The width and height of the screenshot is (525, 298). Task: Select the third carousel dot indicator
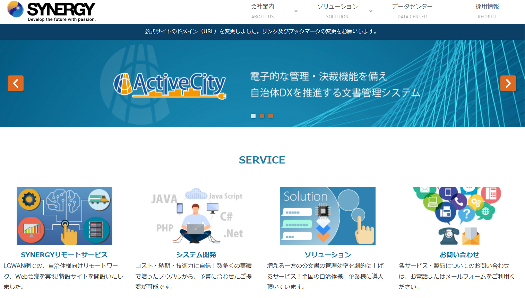coord(271,116)
